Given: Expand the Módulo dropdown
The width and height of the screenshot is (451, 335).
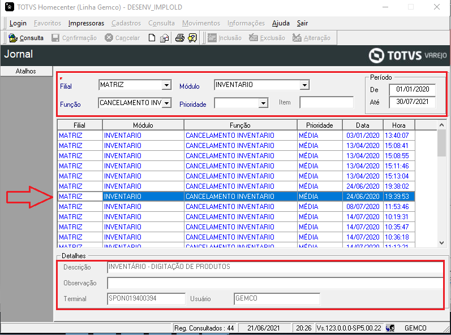Looking at the screenshot, I should click(x=304, y=85).
